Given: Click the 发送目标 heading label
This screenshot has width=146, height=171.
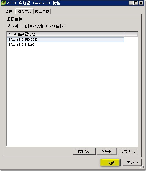Looking at the screenshot, I should click(x=15, y=19).
